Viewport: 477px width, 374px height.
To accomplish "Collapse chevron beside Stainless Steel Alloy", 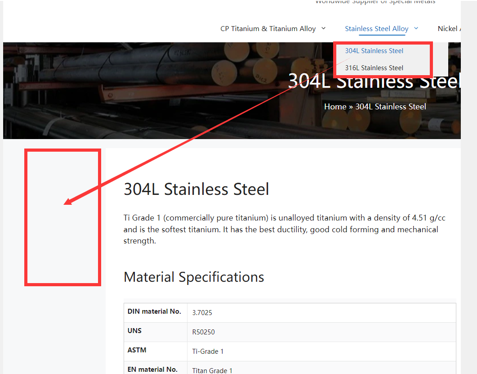I will click(416, 28).
